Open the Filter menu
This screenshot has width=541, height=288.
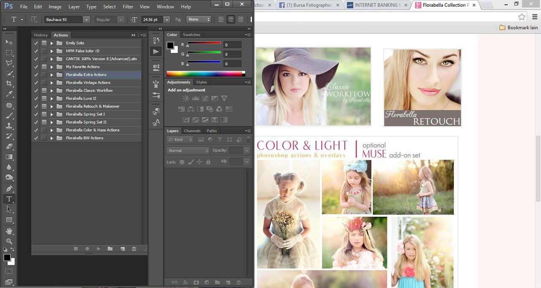point(128,7)
